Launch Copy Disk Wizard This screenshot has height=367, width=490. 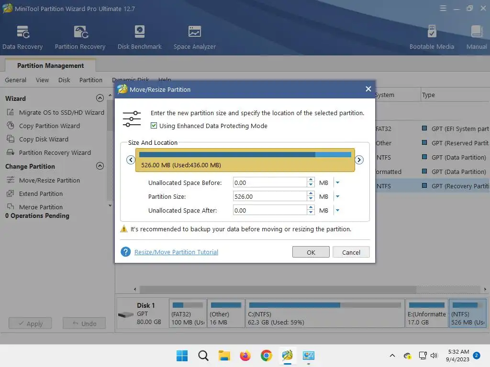[37, 139]
